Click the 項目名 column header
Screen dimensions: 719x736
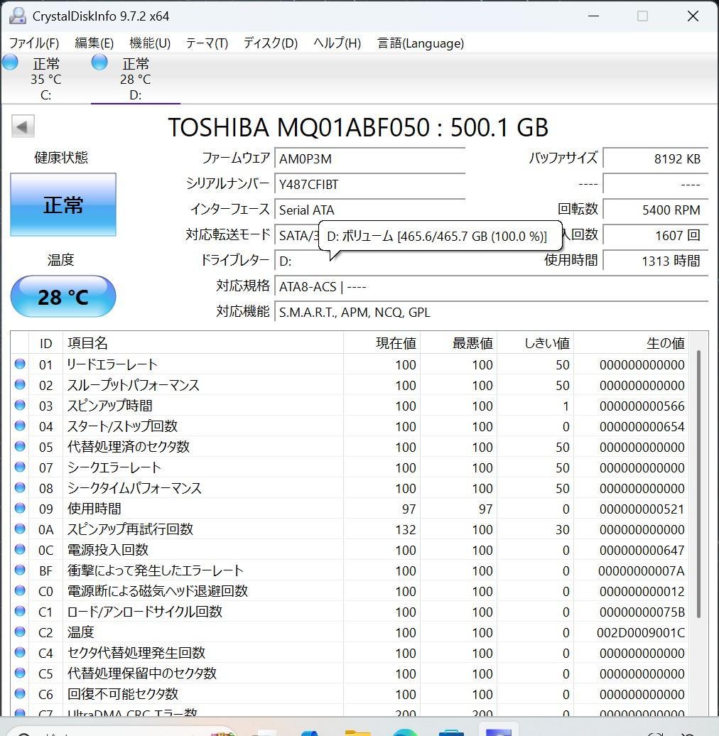[203, 343]
